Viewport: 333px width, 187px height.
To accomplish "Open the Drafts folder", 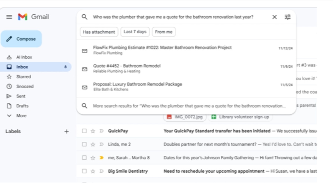I will (x=22, y=106).
